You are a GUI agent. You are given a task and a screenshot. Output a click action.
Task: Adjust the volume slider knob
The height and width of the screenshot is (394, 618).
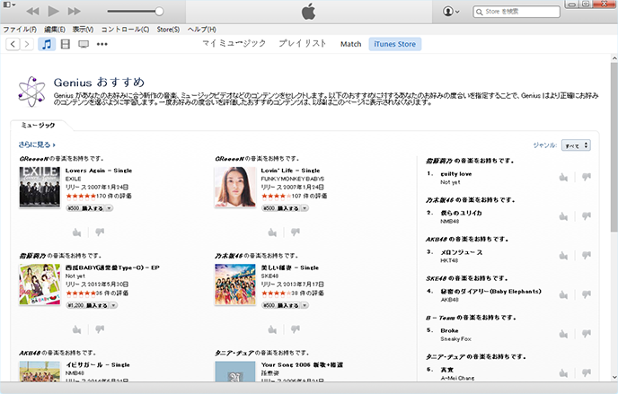click(159, 11)
